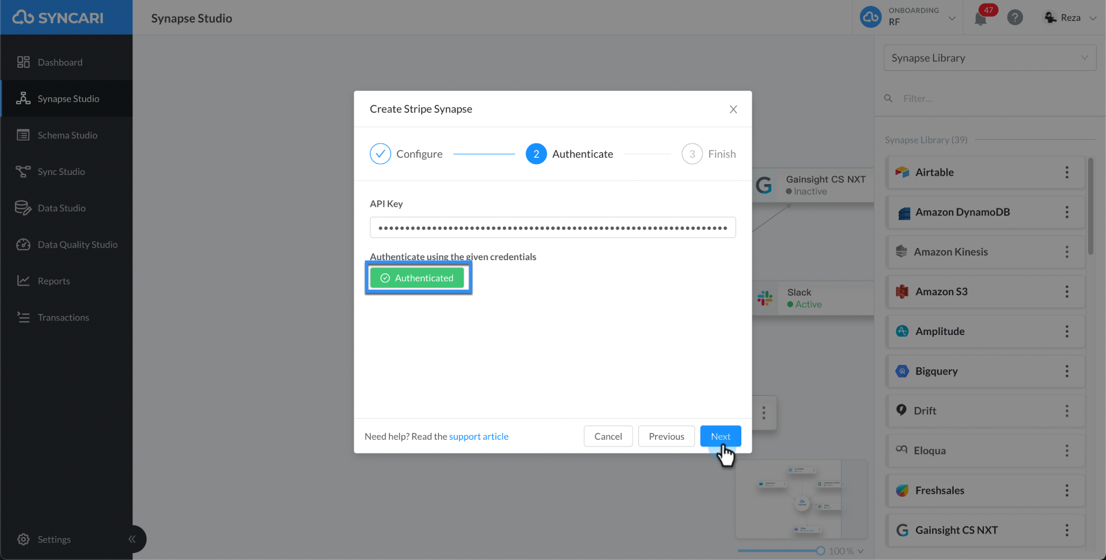The image size is (1106, 560).
Task: Select Gainsight CS NXT canvas node
Action: (813, 185)
